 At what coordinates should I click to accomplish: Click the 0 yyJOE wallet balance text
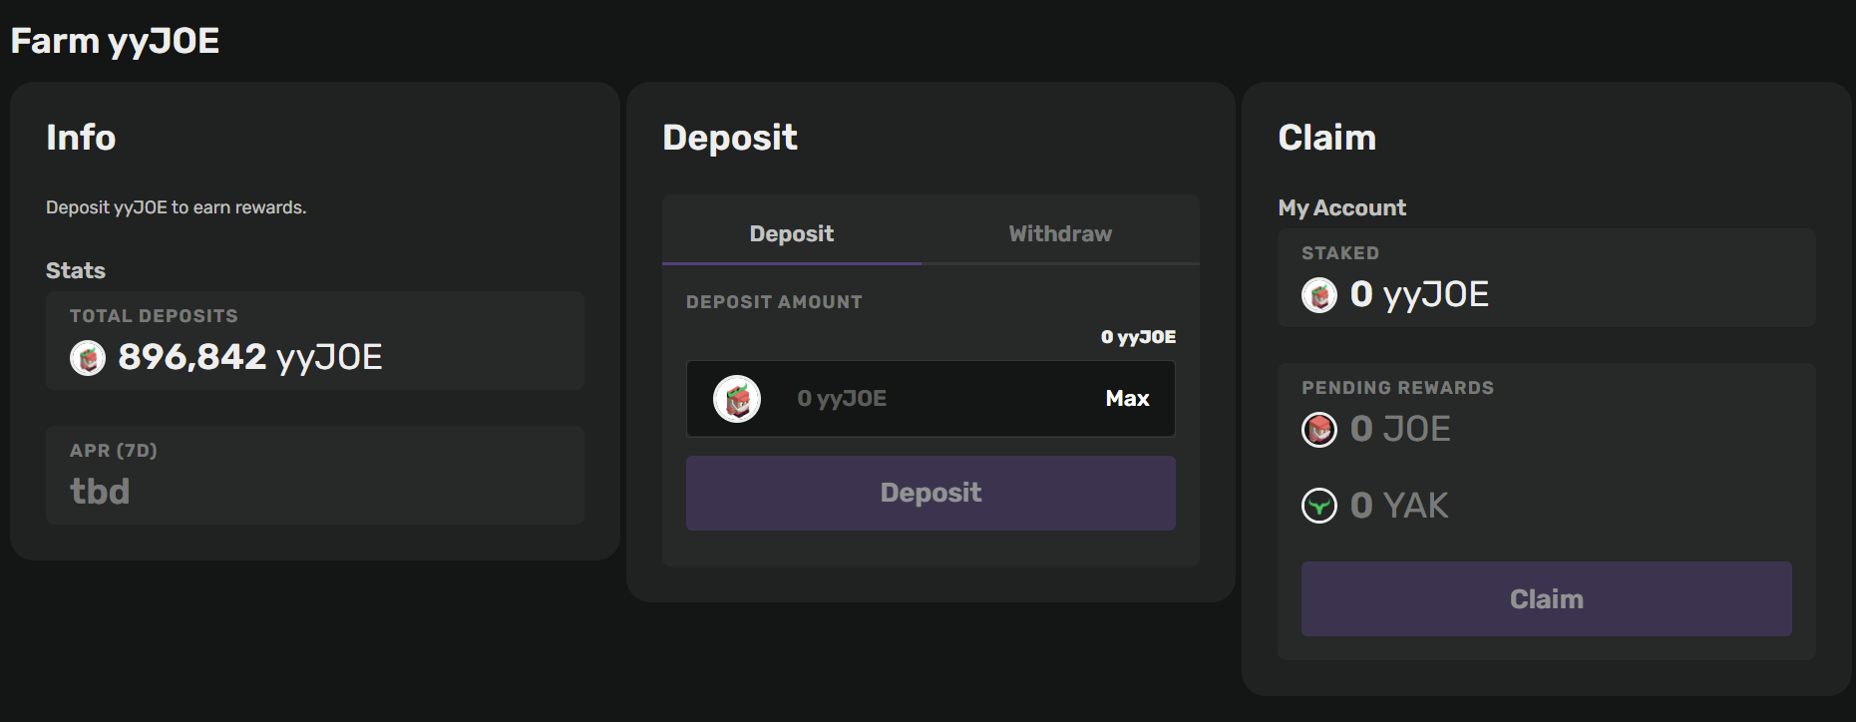click(1138, 337)
